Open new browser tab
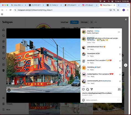 (119, 5)
